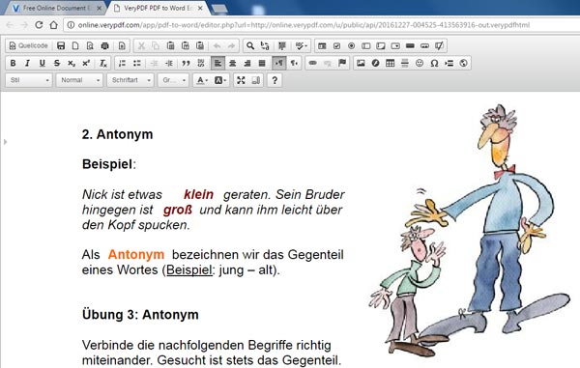Insert a Flash object
Screen dimensions: 580x368
coord(375,63)
